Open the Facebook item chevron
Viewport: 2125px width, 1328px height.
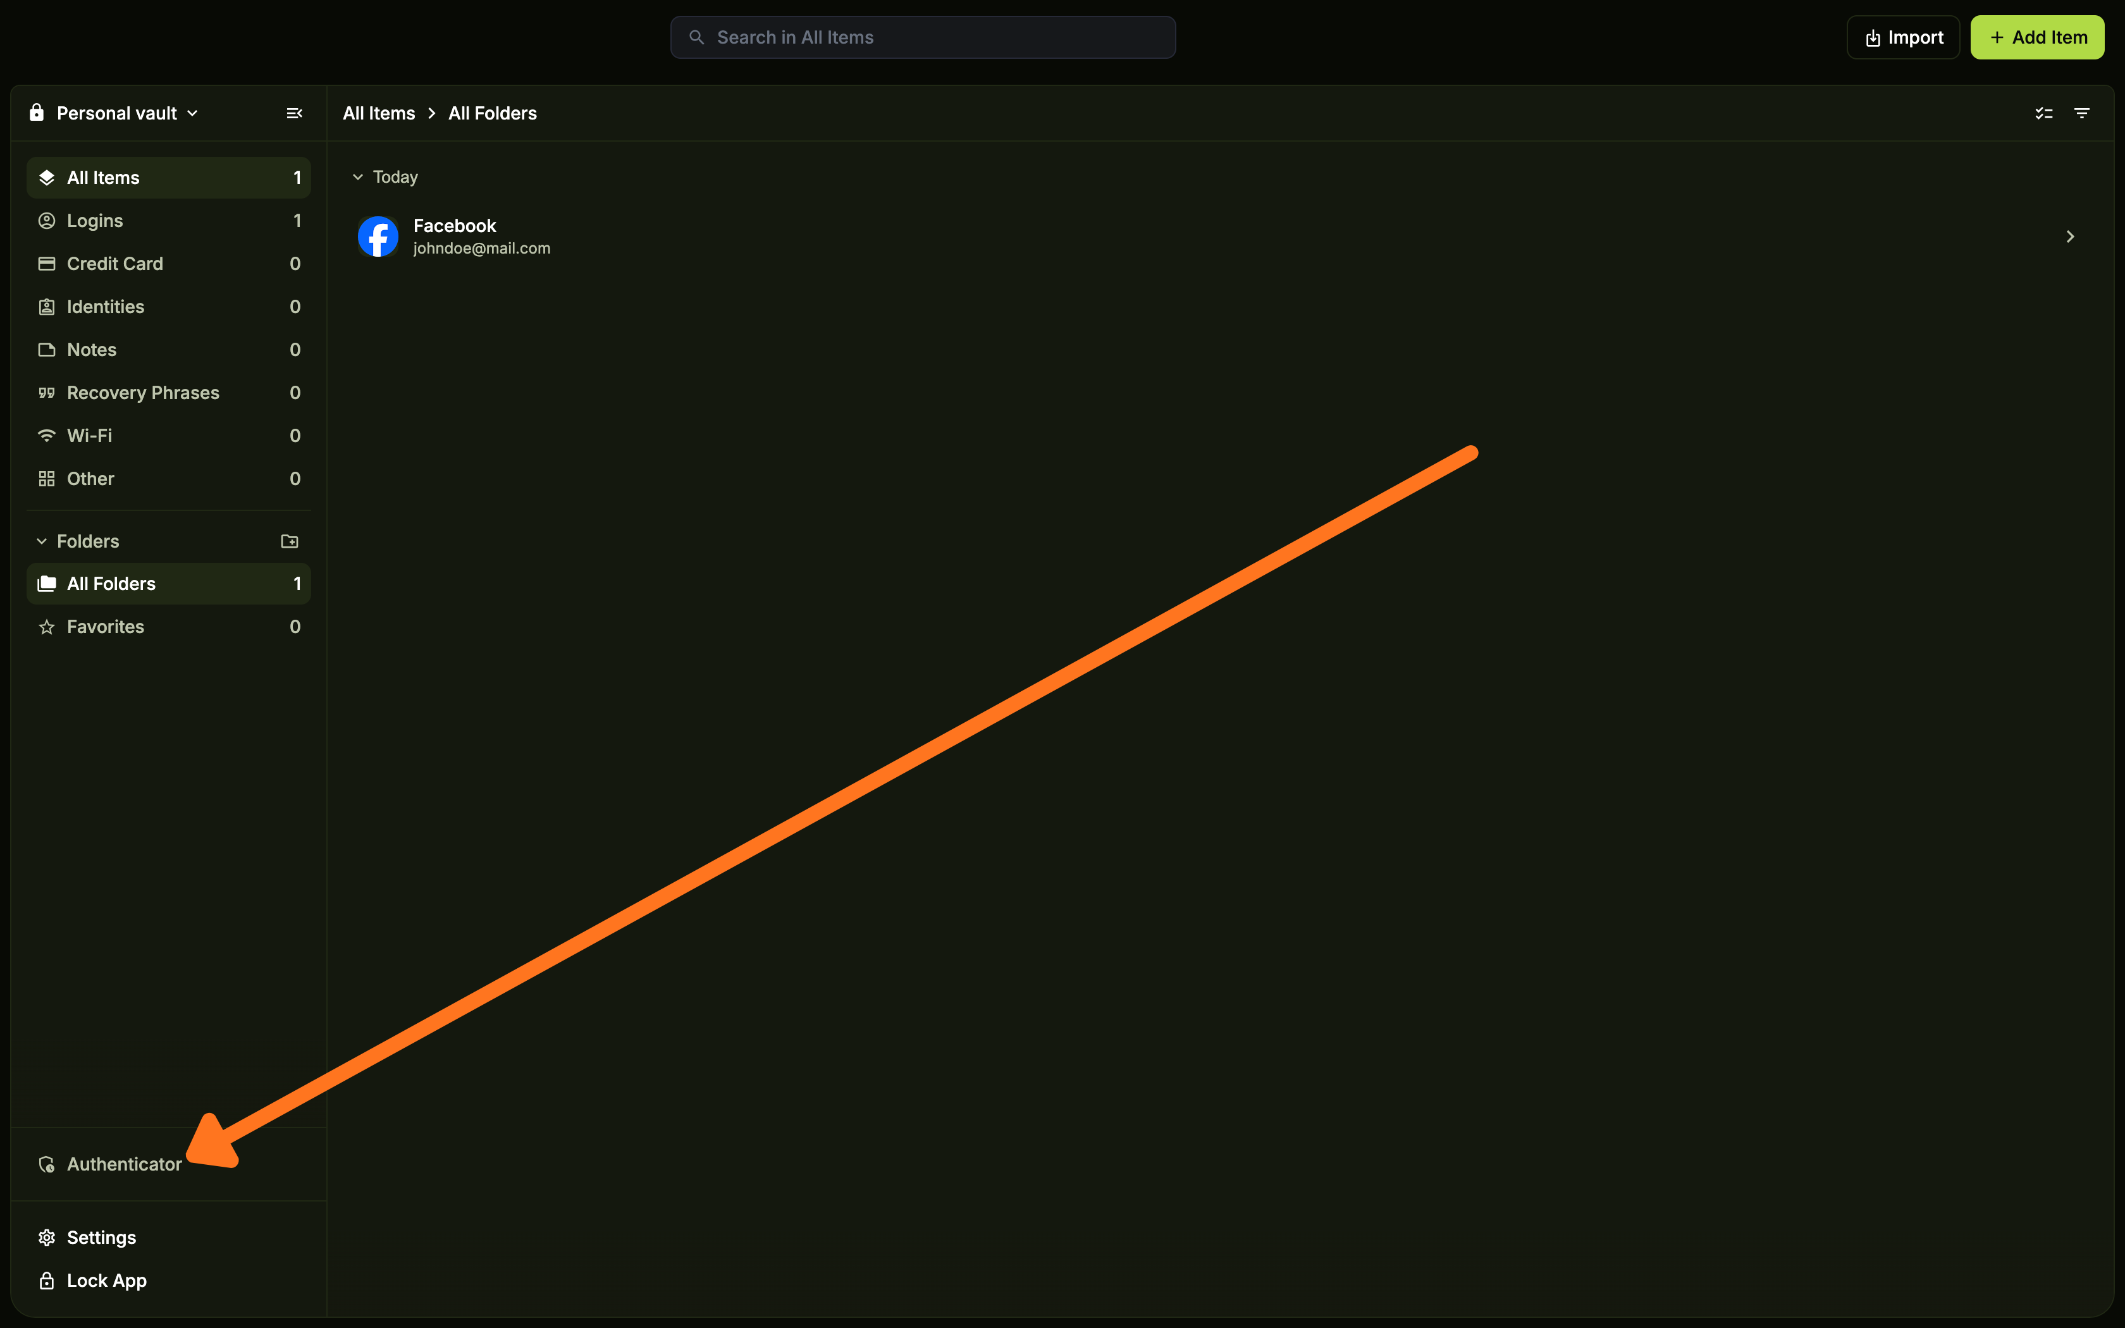(2070, 237)
